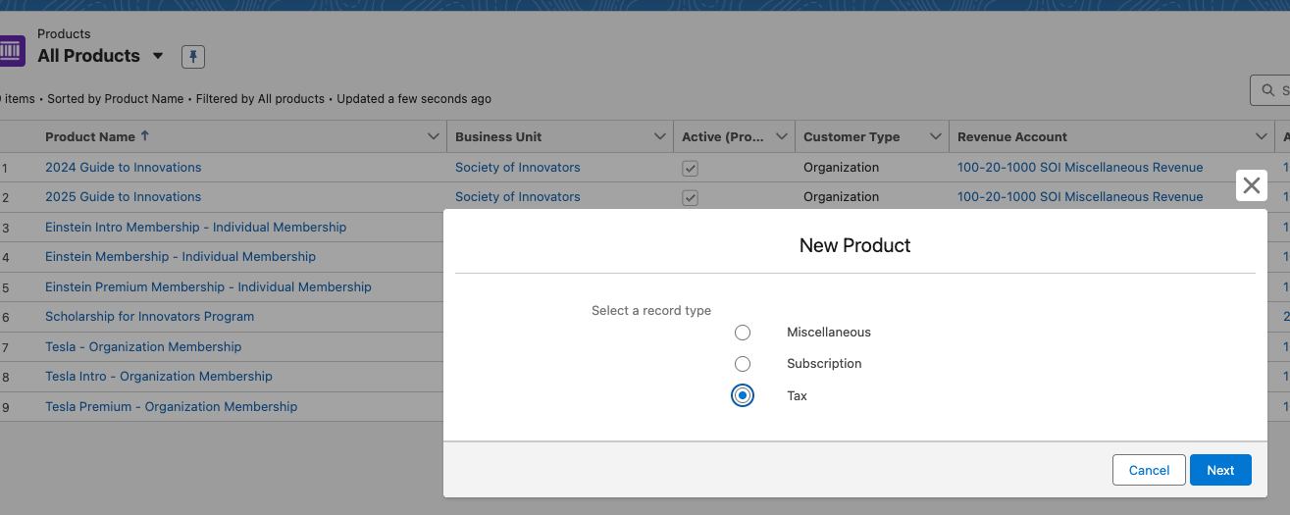The height and width of the screenshot is (515, 1290).
Task: Select the Miscellaneous record type
Action: tap(743, 333)
